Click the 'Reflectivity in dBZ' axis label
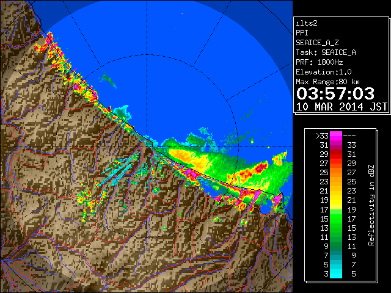The height and width of the screenshot is (293, 391). pyautogui.click(x=371, y=205)
